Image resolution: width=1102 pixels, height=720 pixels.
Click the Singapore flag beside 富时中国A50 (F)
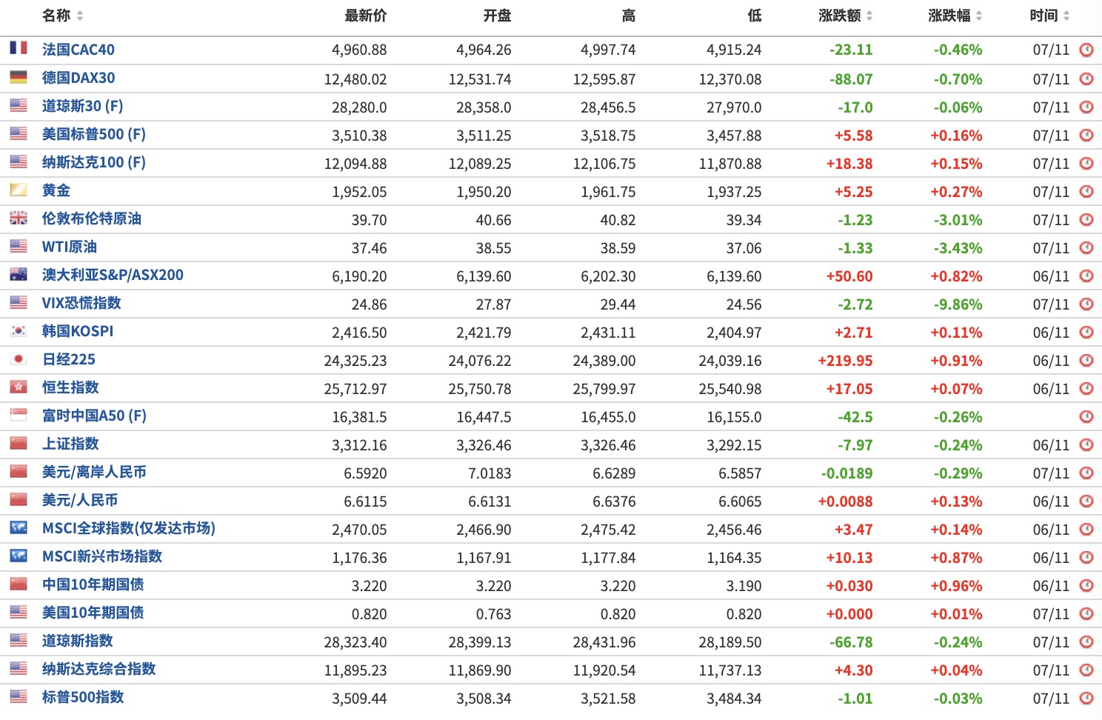click(x=19, y=414)
